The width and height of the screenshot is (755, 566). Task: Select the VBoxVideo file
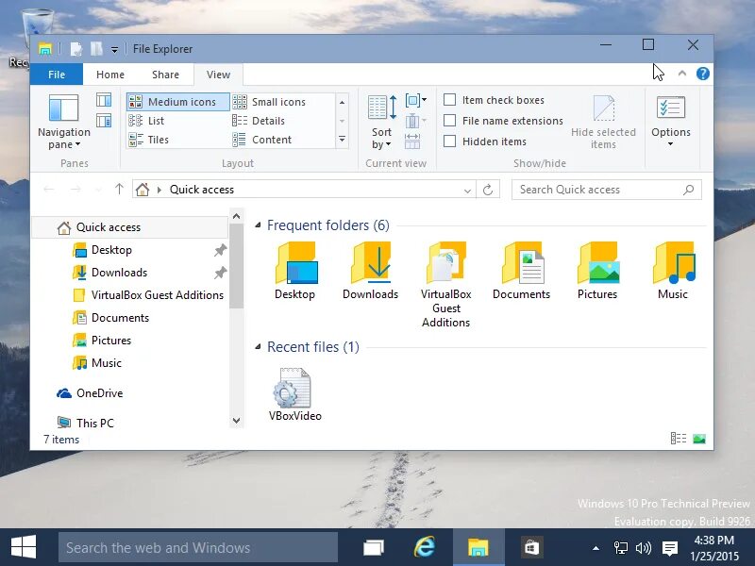[x=295, y=394]
